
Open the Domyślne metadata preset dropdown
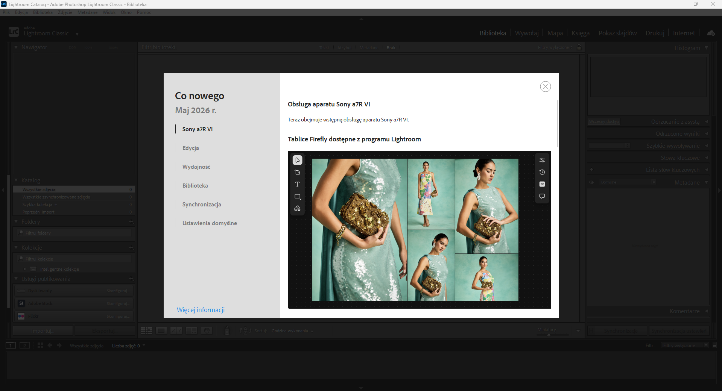pyautogui.click(x=627, y=182)
